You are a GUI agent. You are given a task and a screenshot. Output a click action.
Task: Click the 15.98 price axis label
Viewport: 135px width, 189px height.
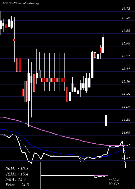[126, 43]
